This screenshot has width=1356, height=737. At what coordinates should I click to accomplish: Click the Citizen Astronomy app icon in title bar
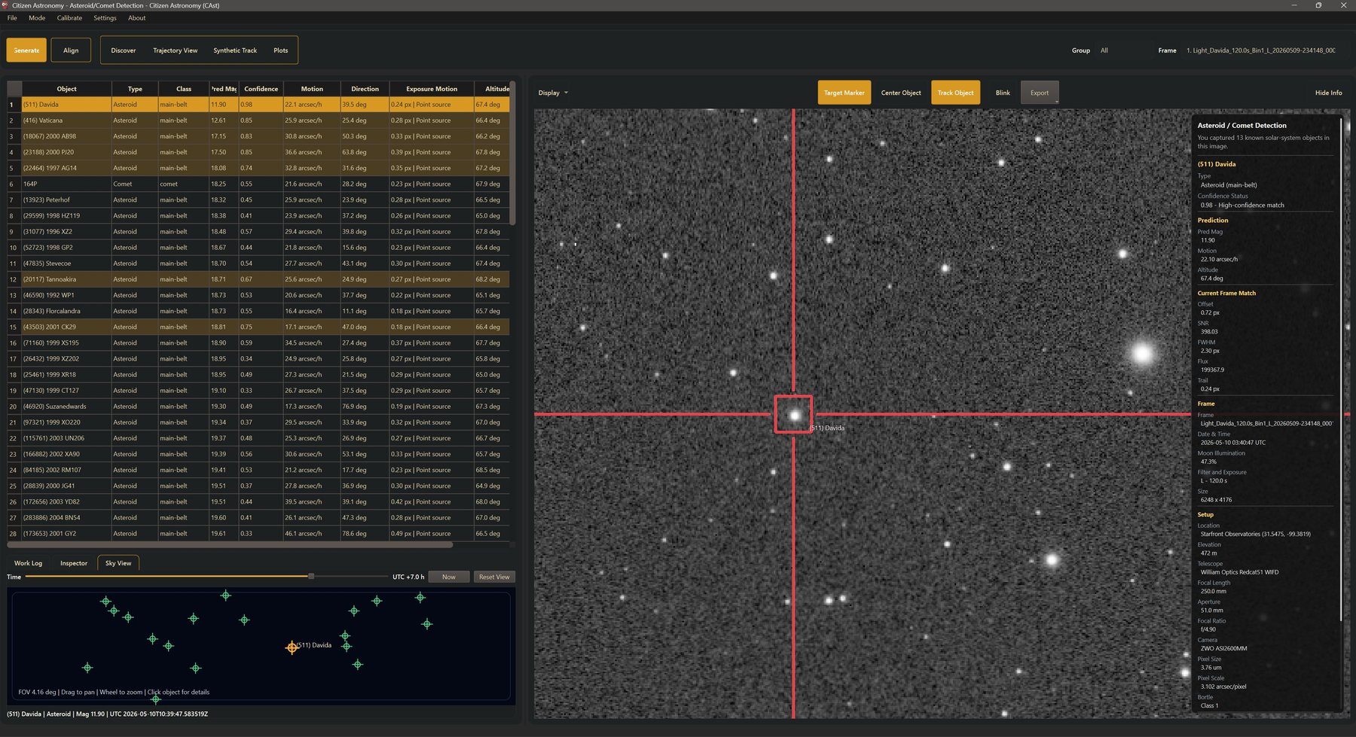pyautogui.click(x=5, y=5)
